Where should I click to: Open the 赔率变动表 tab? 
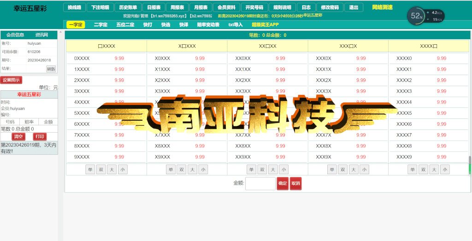(x=208, y=25)
